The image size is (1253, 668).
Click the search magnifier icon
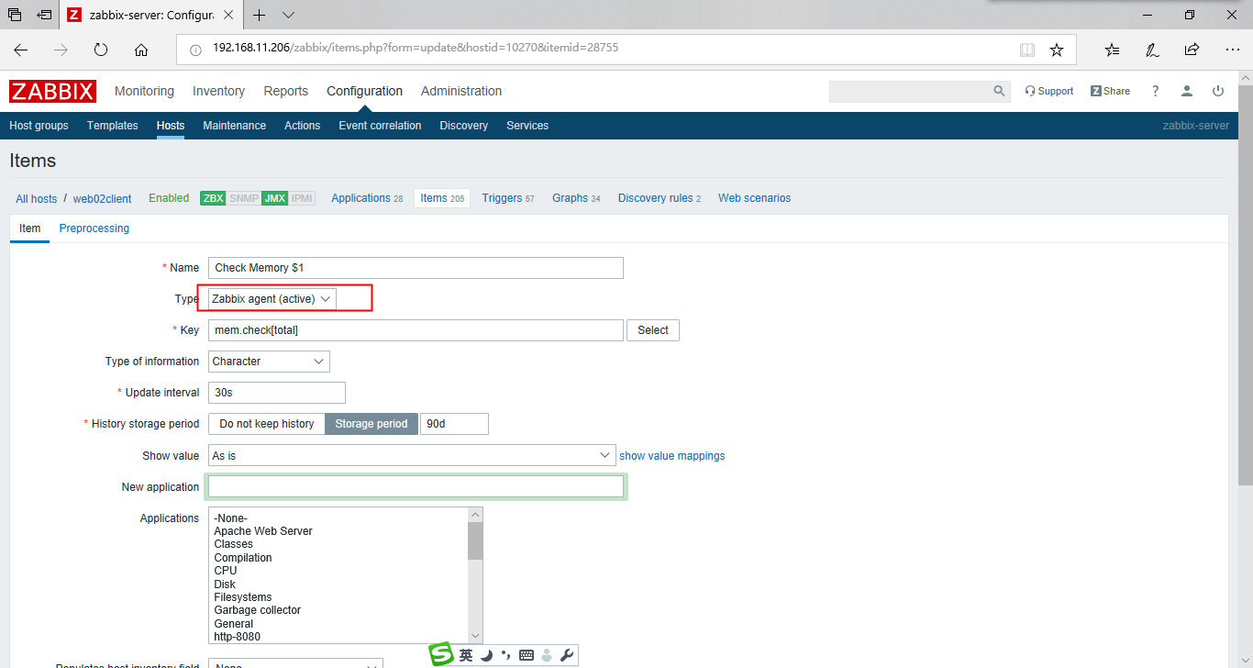(999, 91)
